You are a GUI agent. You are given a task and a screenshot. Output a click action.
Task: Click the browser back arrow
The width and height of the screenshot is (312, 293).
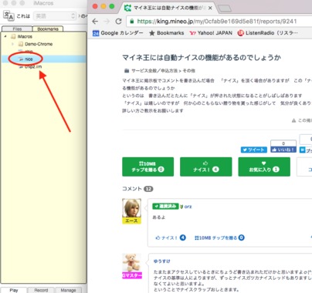(x=95, y=22)
